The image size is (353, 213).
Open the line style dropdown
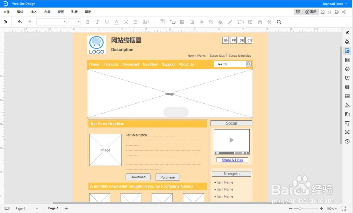click(241, 22)
